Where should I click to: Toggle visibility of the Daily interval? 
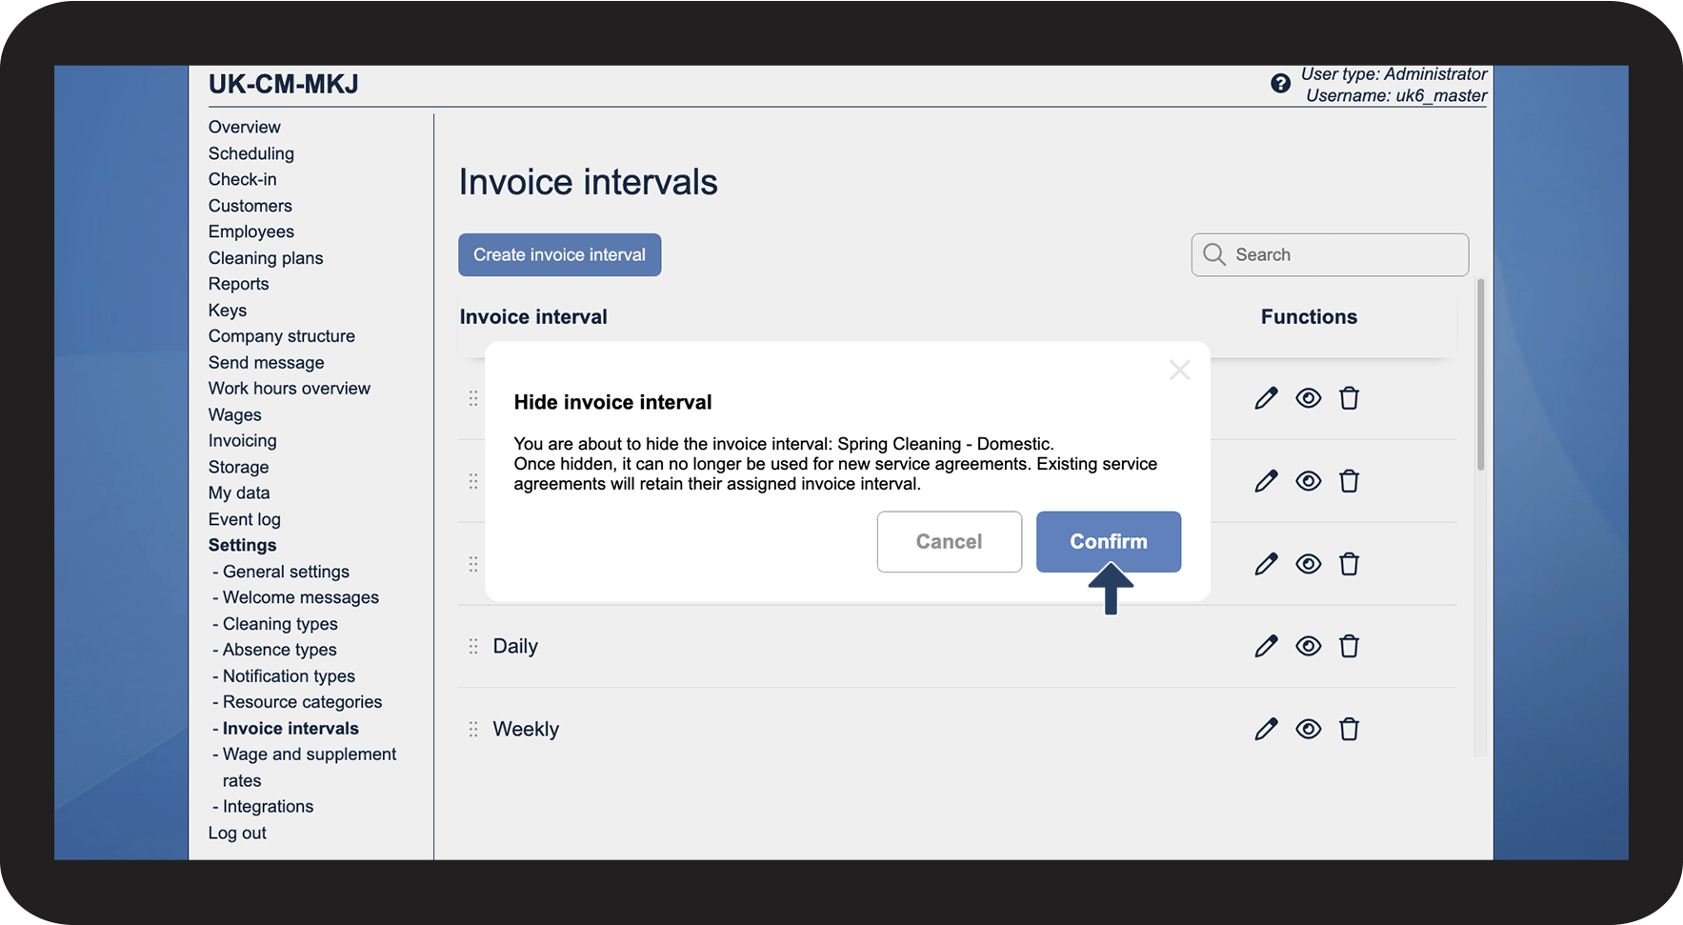tap(1308, 647)
